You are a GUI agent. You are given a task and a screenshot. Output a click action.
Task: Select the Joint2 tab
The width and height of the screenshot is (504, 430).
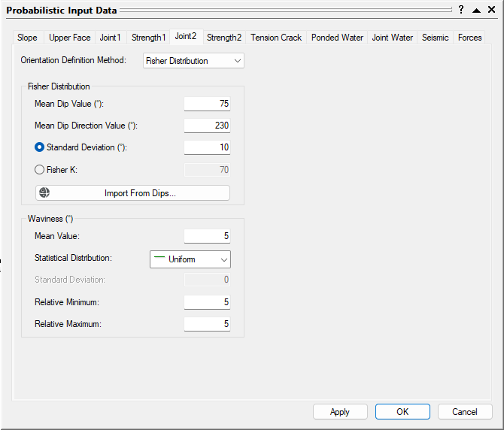tap(186, 36)
